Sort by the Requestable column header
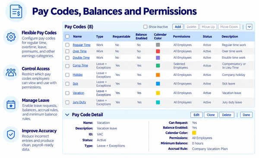The image size is (259, 158). pyautogui.click(x=121, y=36)
